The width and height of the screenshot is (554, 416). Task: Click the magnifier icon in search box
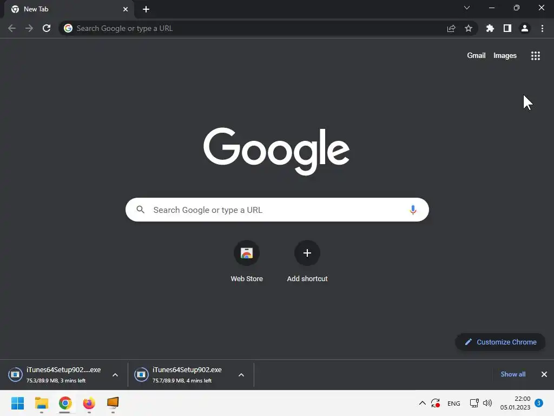pyautogui.click(x=140, y=210)
